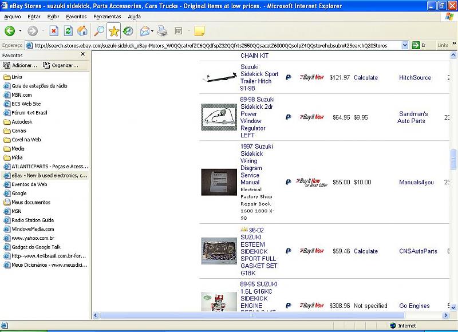Expand the Media favorites folder
Viewport: 458px width, 332px height.
click(14, 148)
